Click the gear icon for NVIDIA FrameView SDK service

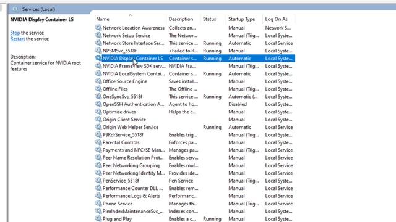[98, 66]
